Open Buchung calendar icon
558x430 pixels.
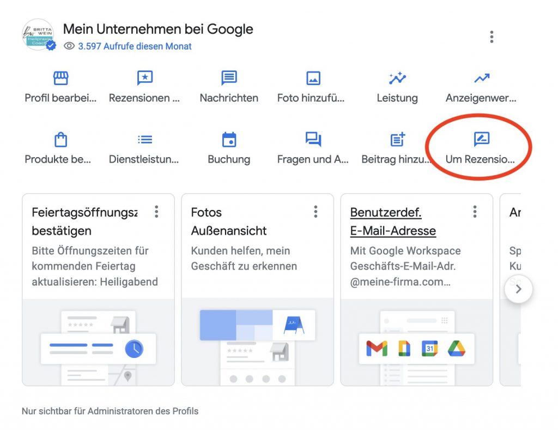tap(229, 139)
